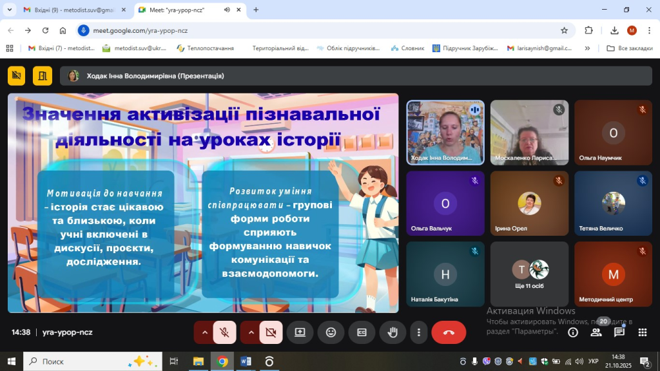
Task: Show the participants people panel
Action: pos(596,332)
